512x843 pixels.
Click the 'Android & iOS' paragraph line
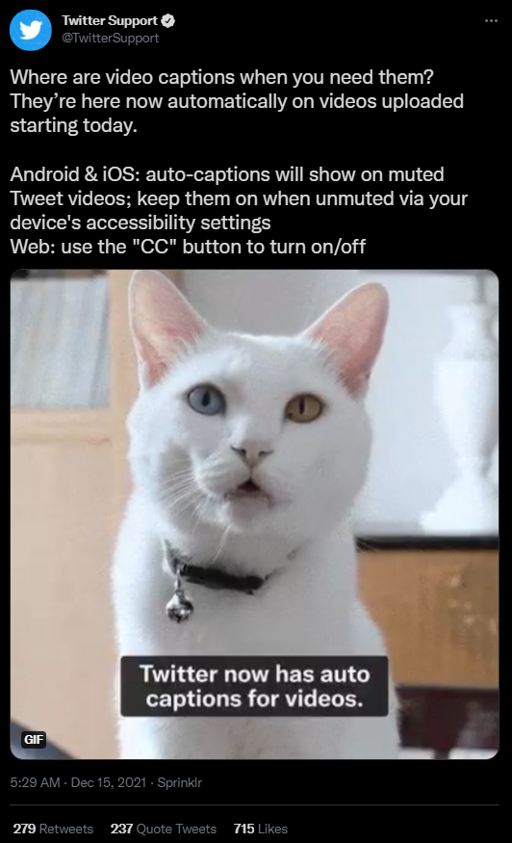227,174
